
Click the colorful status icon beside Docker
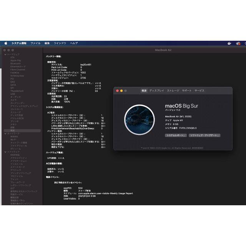(x=238, y=43)
